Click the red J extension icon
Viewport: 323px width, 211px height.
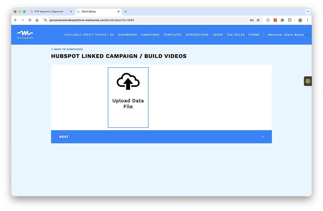[x=275, y=20]
